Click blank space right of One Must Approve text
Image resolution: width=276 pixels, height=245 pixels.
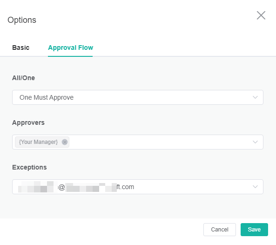tap(162, 97)
